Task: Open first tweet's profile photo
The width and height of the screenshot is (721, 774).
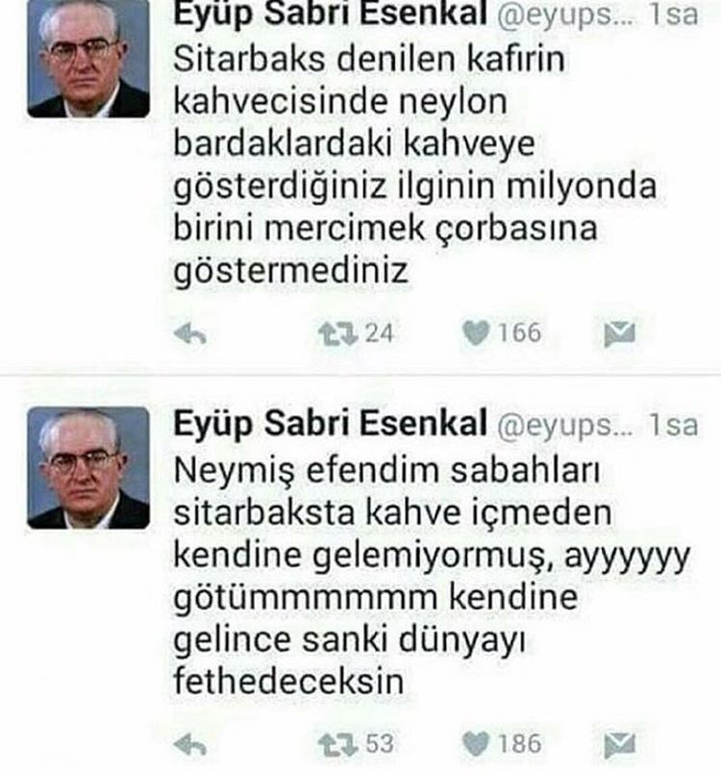Action: click(x=88, y=59)
